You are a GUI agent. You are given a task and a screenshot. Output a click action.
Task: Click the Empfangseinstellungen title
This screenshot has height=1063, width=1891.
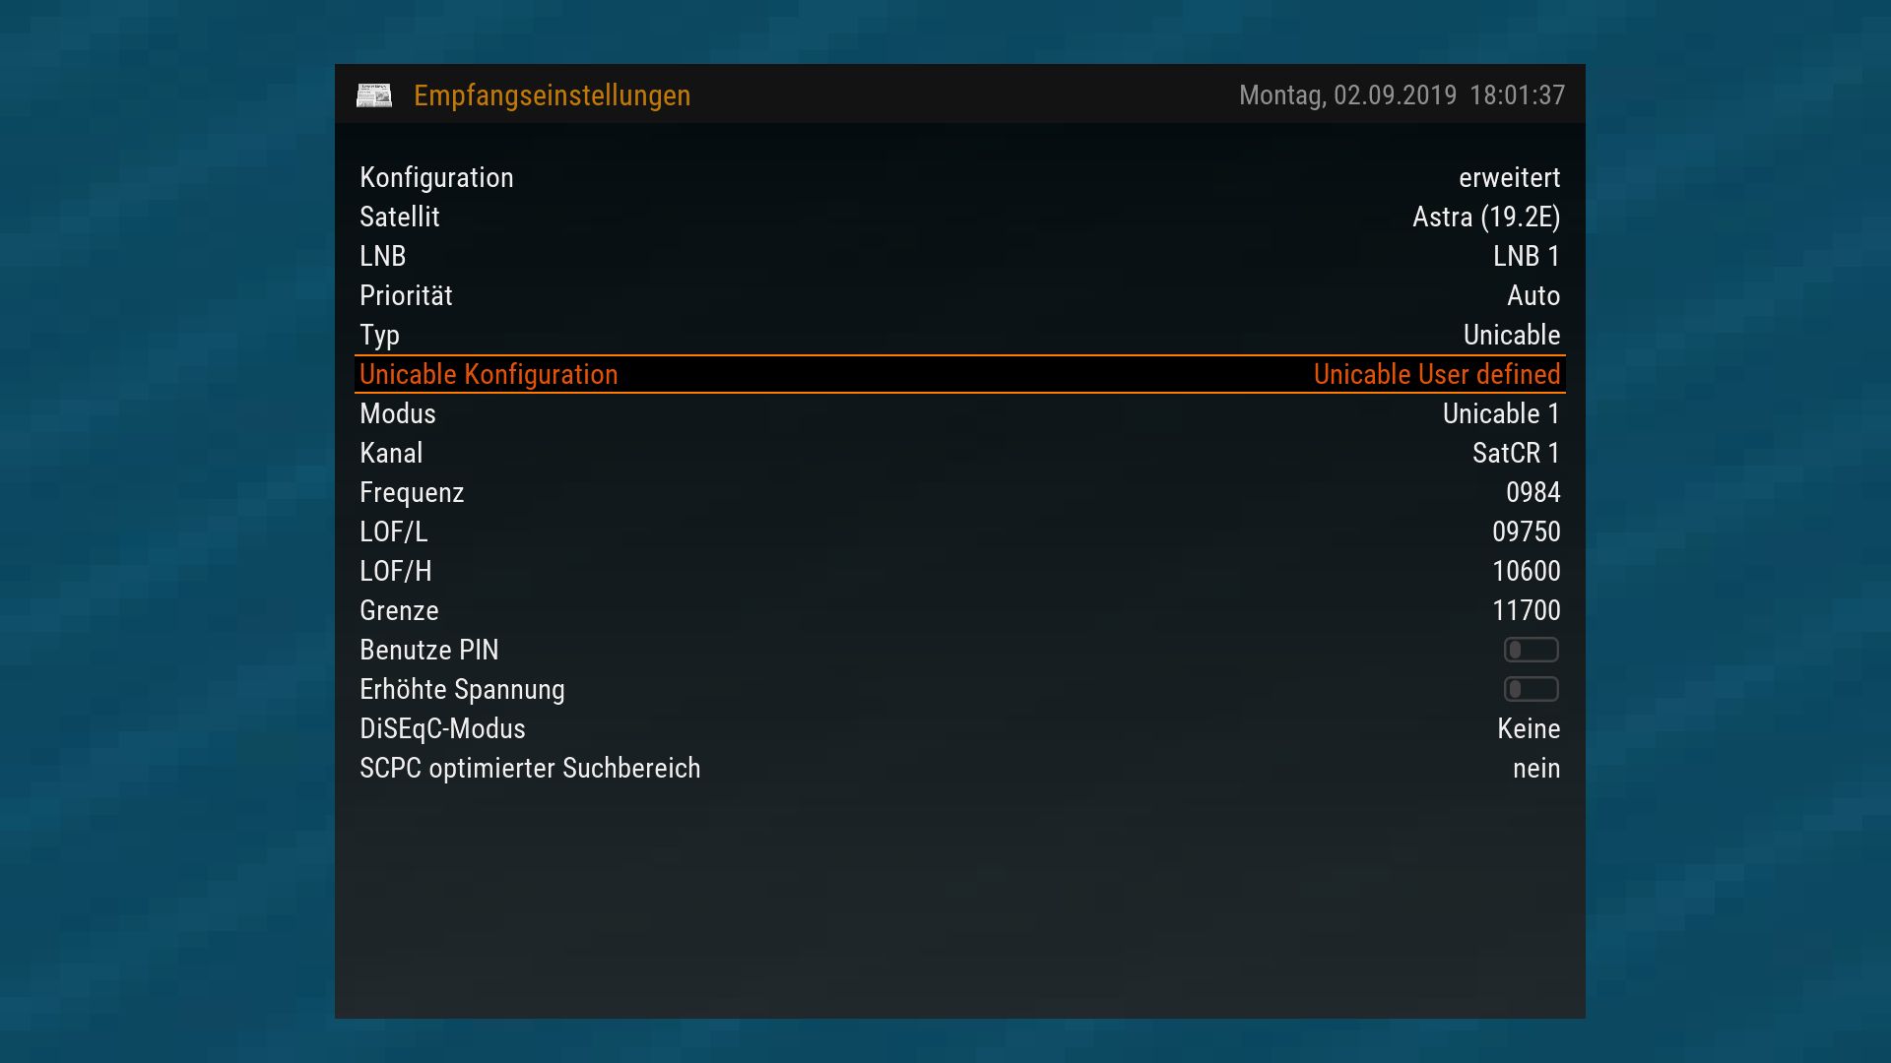click(552, 95)
